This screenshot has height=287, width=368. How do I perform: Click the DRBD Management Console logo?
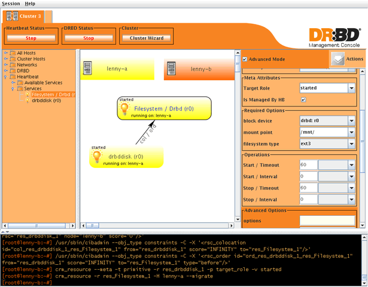334,38
